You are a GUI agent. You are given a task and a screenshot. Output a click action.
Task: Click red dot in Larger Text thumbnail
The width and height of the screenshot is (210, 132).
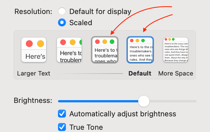[x=29, y=44]
